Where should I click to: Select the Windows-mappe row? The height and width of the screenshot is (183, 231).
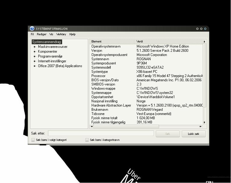tap(146, 88)
